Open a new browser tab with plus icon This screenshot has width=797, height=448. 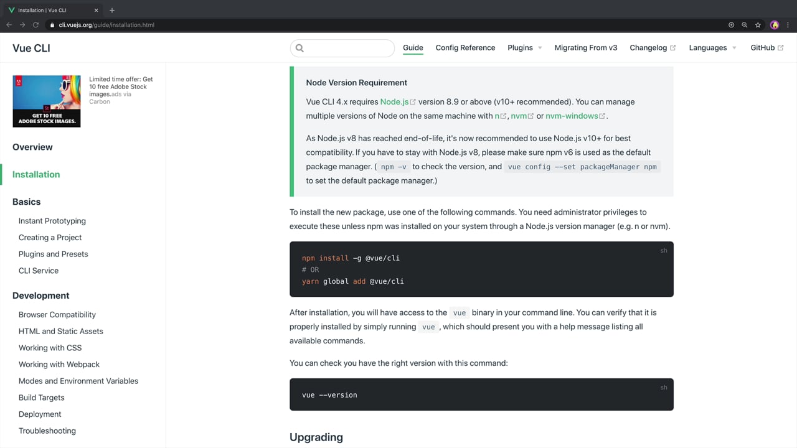point(112,10)
